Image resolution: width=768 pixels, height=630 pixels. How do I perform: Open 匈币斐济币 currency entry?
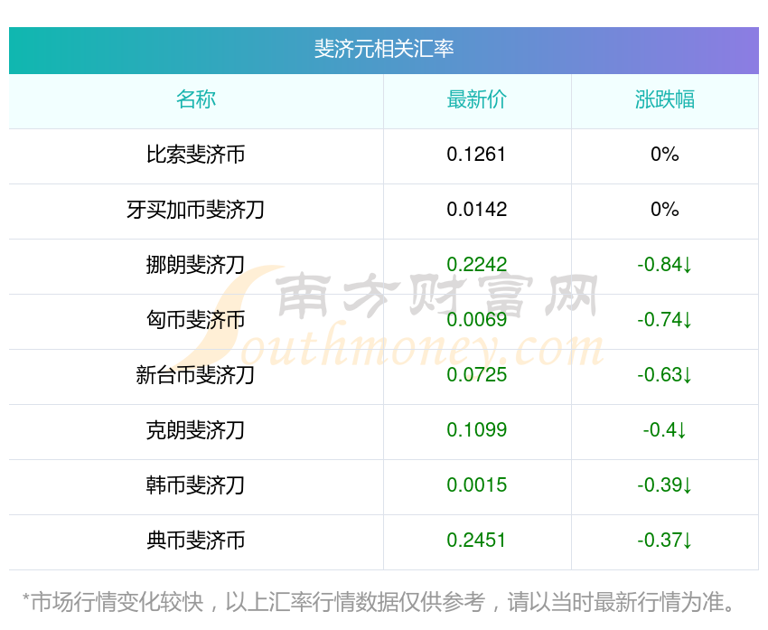pos(196,320)
